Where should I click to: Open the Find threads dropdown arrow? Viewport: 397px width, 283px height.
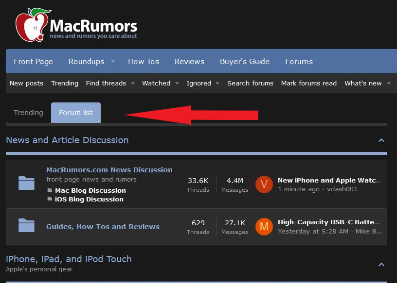click(133, 83)
